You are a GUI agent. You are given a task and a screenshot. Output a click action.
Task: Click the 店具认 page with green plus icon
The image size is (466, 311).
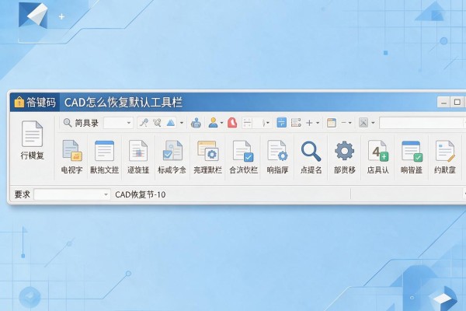tap(378, 151)
